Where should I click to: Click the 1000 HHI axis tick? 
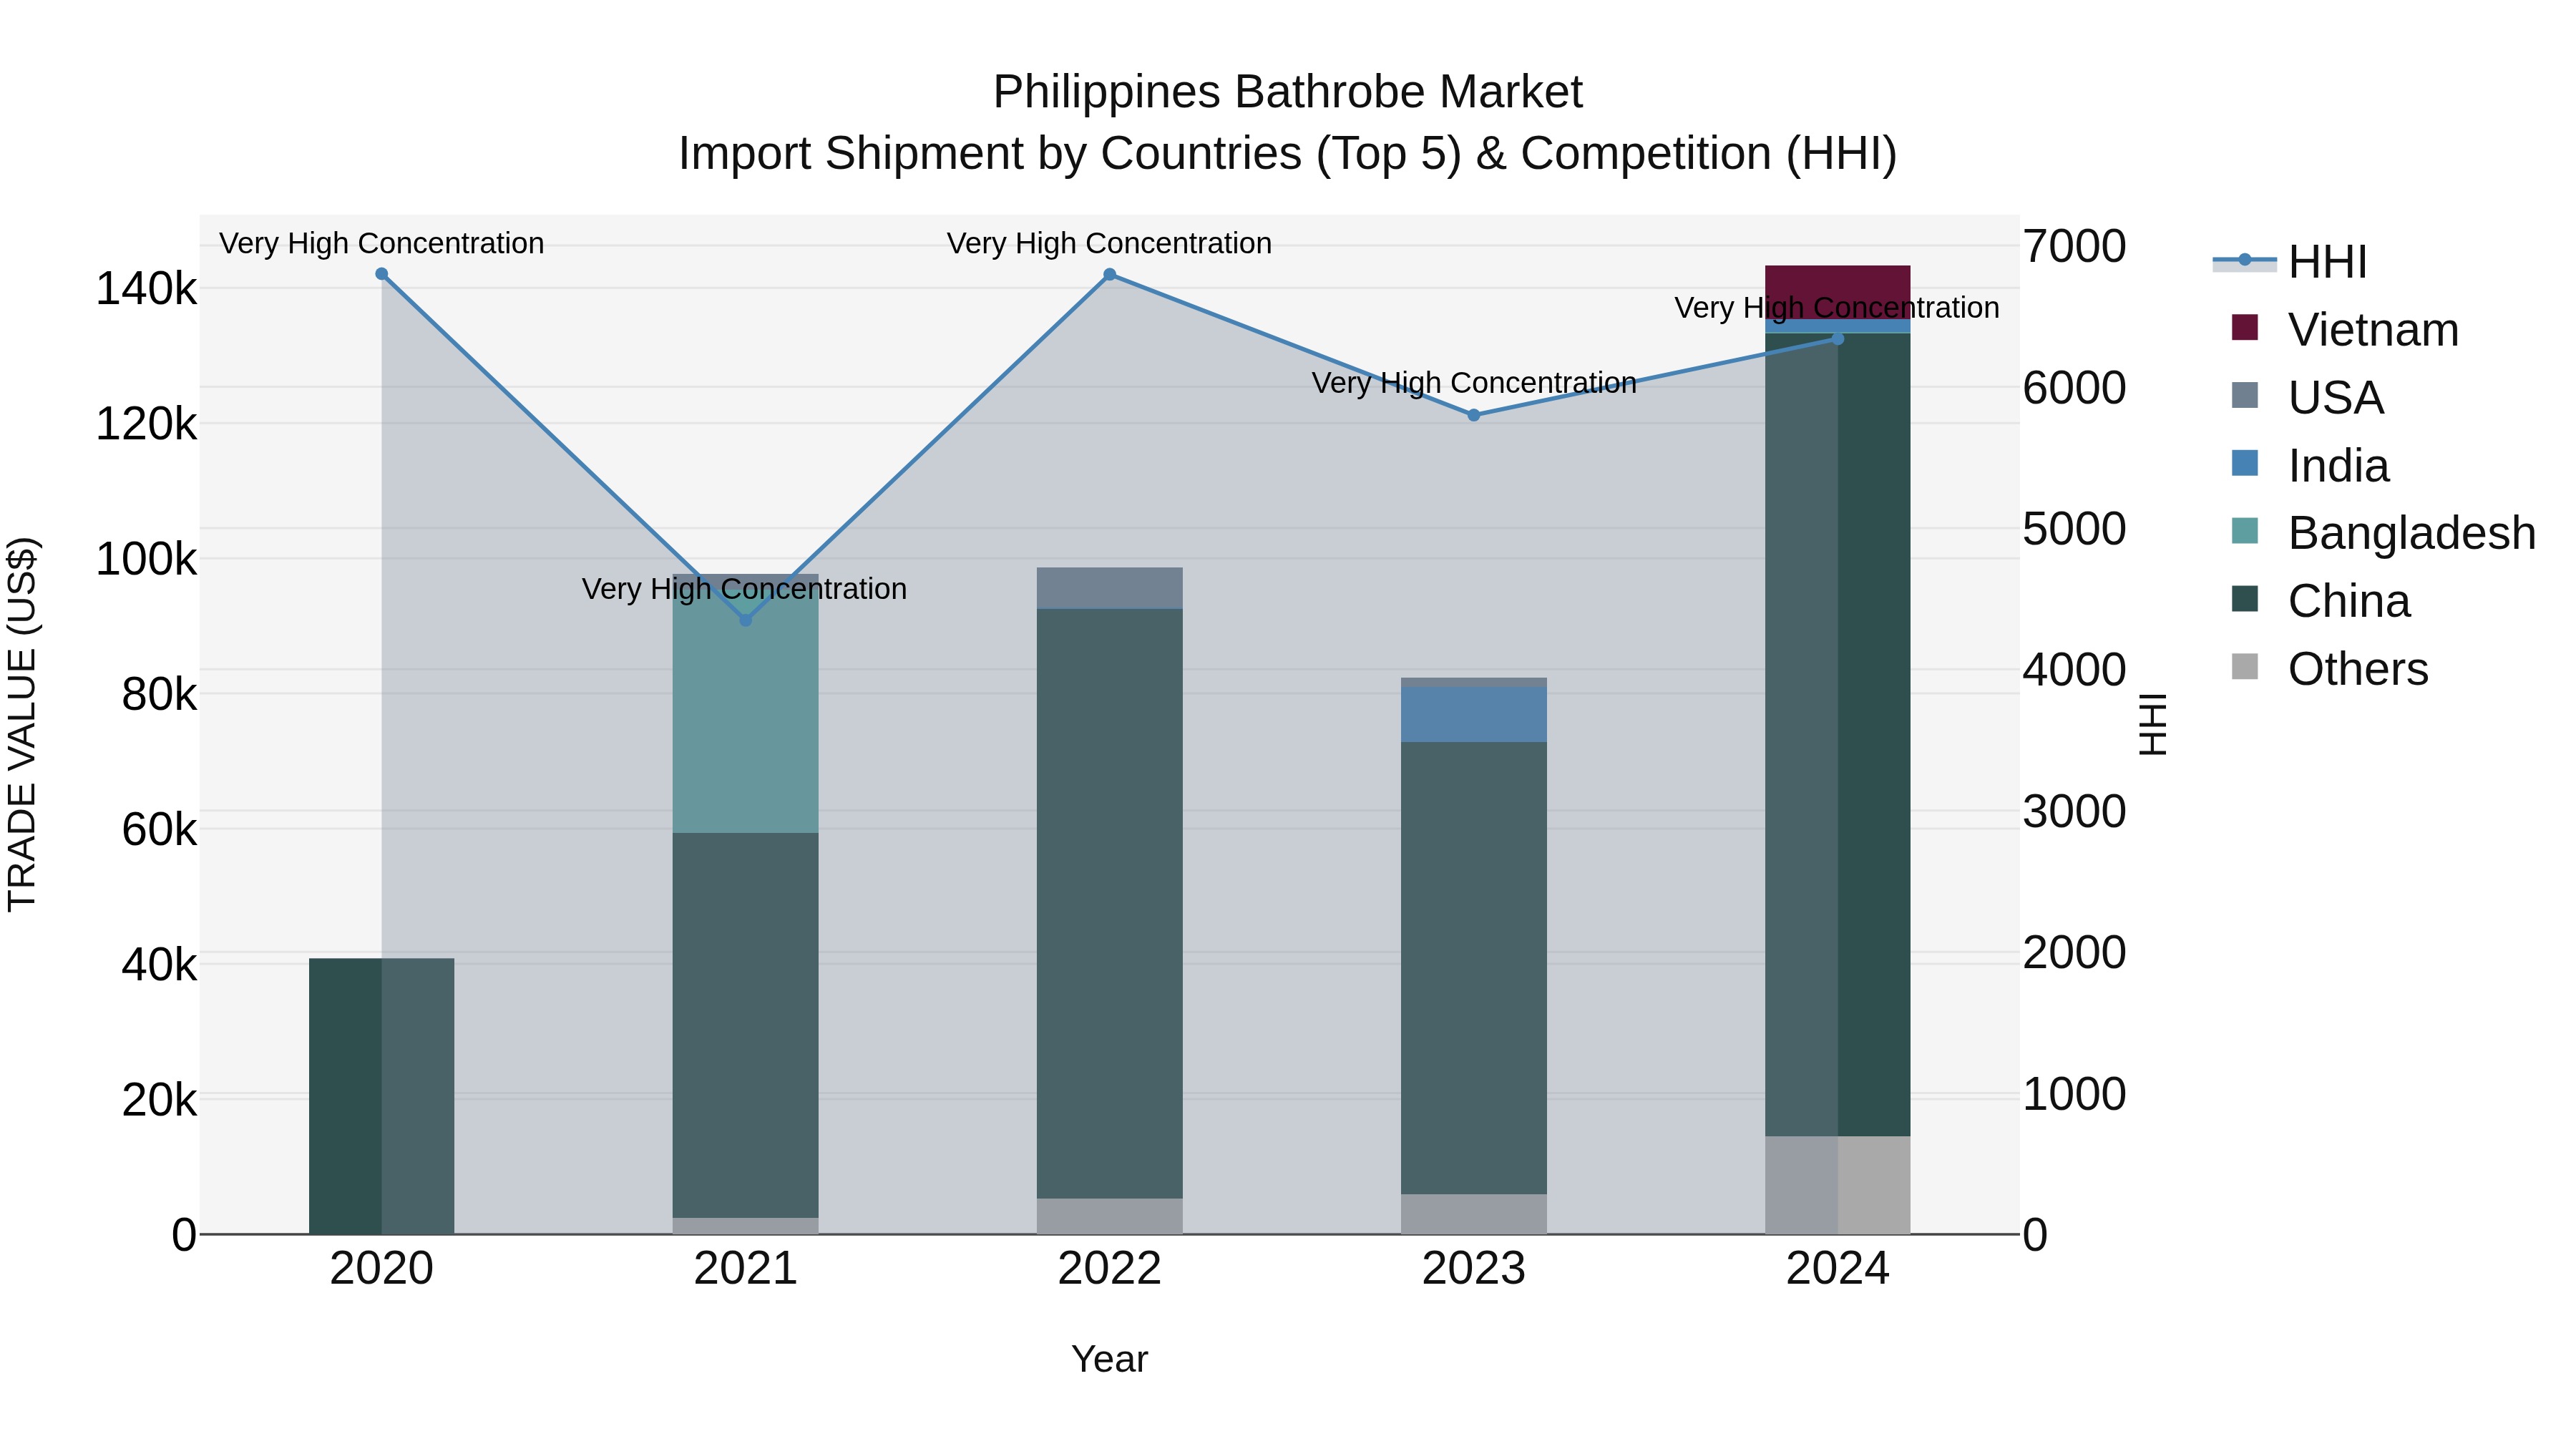point(2074,1094)
